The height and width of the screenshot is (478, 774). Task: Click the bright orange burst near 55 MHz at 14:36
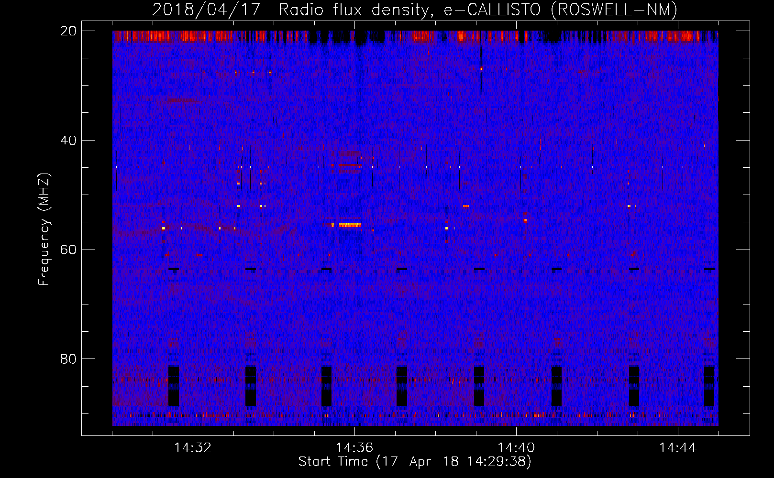pyautogui.click(x=350, y=225)
